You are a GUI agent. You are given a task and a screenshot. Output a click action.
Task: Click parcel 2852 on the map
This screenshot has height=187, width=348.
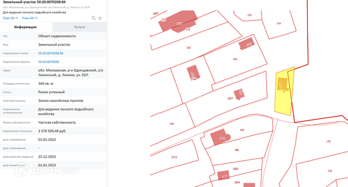pos(235,169)
